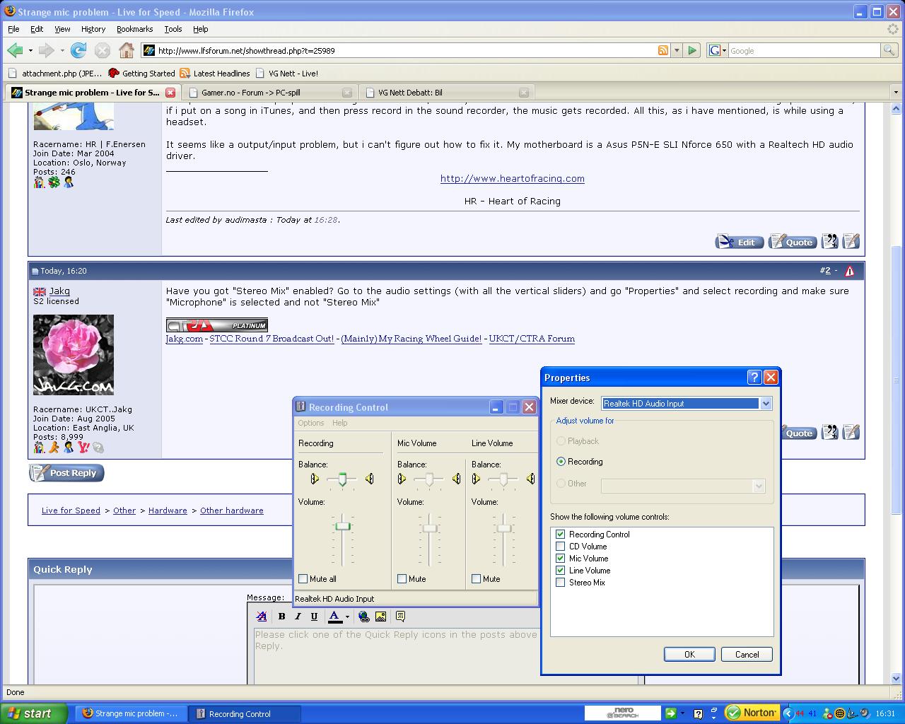
Task: Click the Stop loading button
Action: tap(103, 50)
